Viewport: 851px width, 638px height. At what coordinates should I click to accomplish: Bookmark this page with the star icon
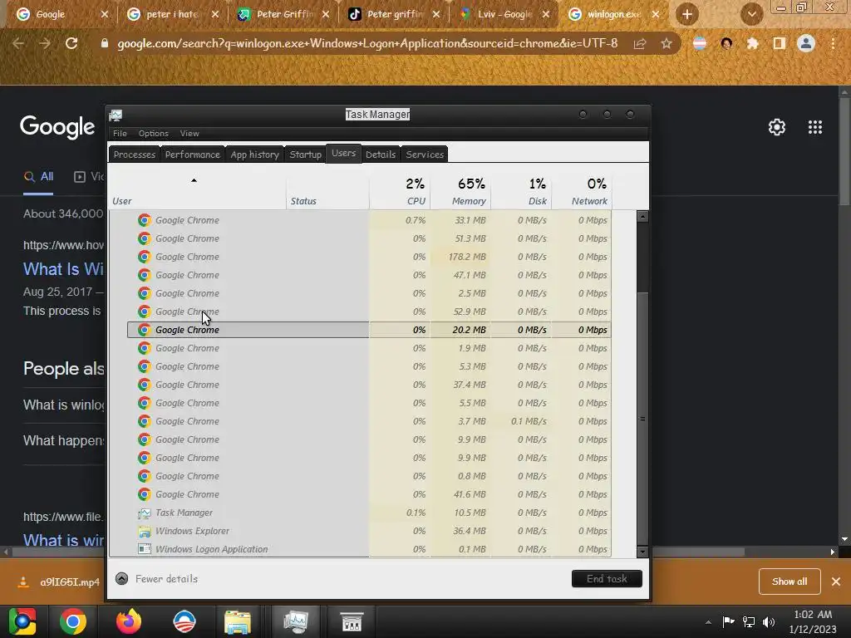tap(667, 43)
